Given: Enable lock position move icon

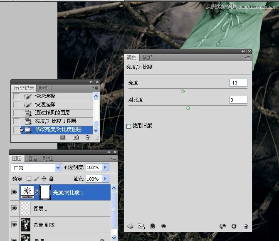Looking at the screenshot, I should (x=44, y=178).
